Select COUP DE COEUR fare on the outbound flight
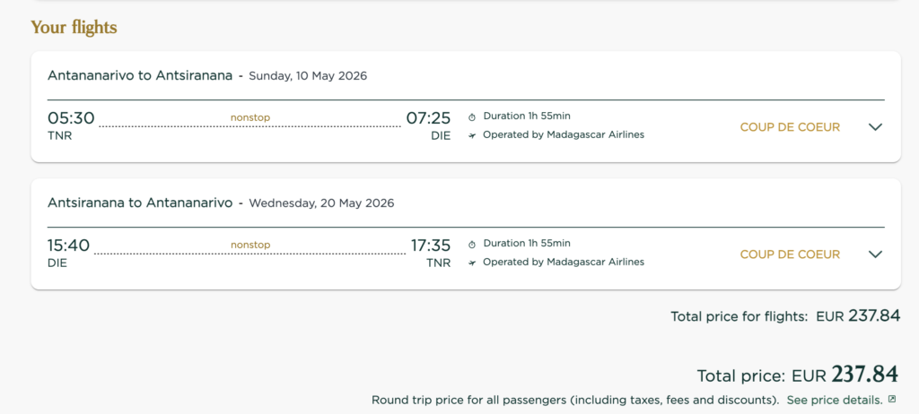 (x=790, y=127)
